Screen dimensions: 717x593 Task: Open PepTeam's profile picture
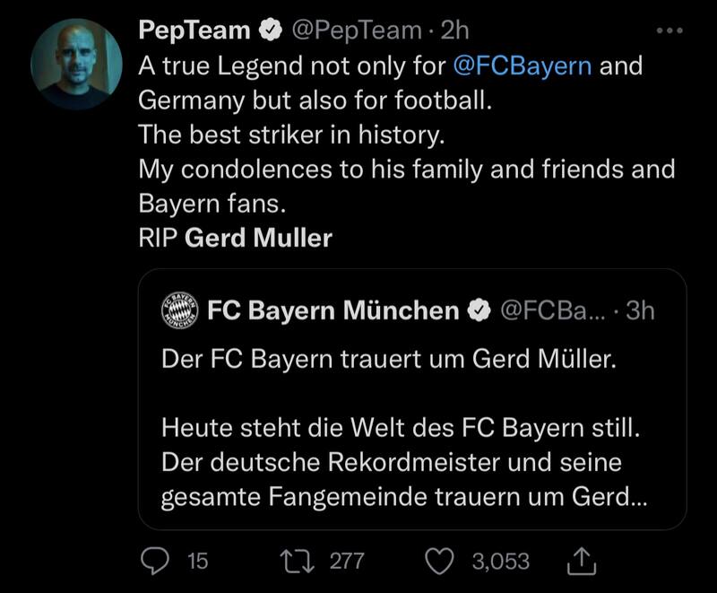point(76,64)
